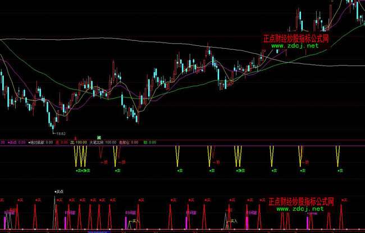This screenshot has height=233, width=365.
Task: Click the first red 一阶 signal label
Action: 103,162
